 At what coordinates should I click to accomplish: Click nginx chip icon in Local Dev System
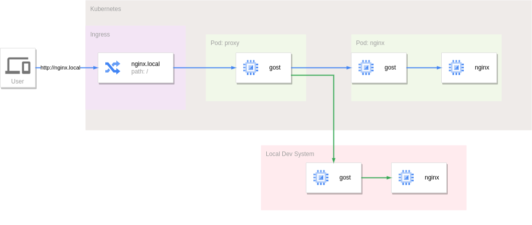406,177
